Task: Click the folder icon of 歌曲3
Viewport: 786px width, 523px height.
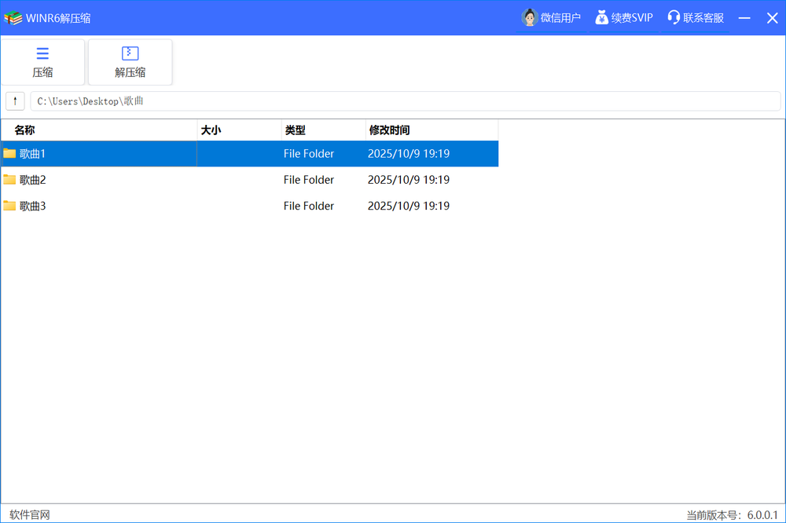Action: tap(9, 206)
